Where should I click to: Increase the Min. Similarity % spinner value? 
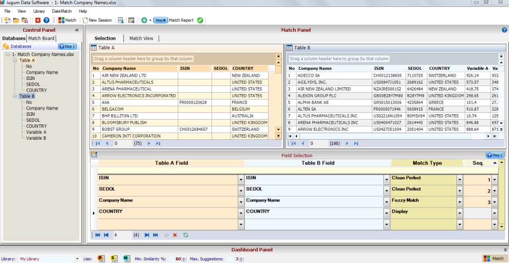click(184, 257)
